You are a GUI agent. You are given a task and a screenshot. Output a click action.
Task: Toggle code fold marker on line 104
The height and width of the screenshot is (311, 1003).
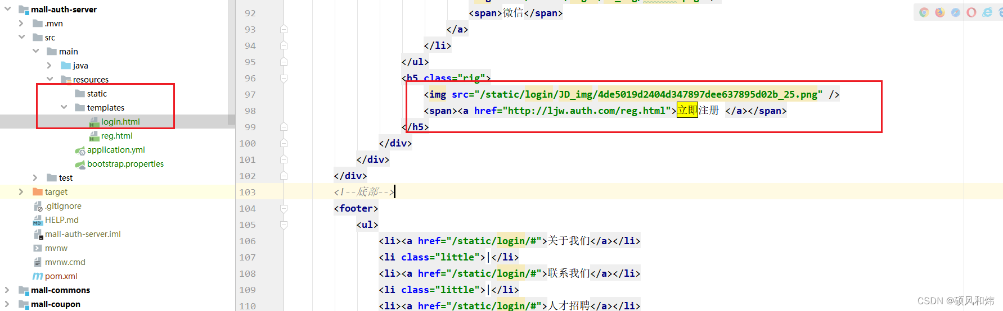(x=284, y=208)
